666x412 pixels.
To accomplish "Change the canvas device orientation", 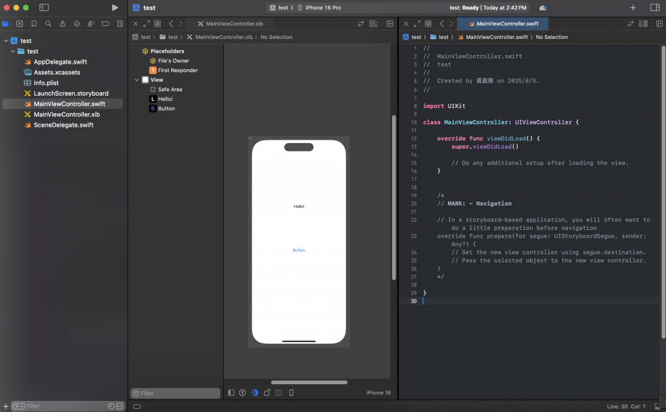I will [267, 393].
